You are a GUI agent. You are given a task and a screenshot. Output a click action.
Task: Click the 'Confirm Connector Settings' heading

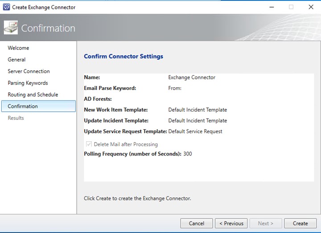123,56
